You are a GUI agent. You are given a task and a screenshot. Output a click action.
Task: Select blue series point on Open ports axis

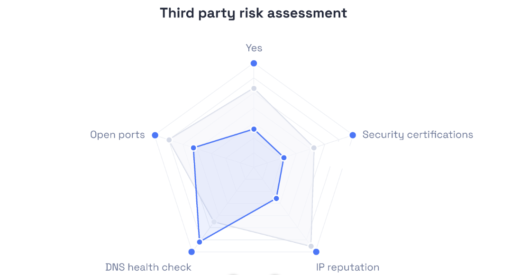(x=193, y=148)
